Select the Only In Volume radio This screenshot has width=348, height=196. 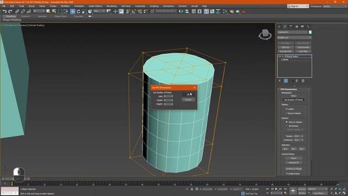(287, 122)
